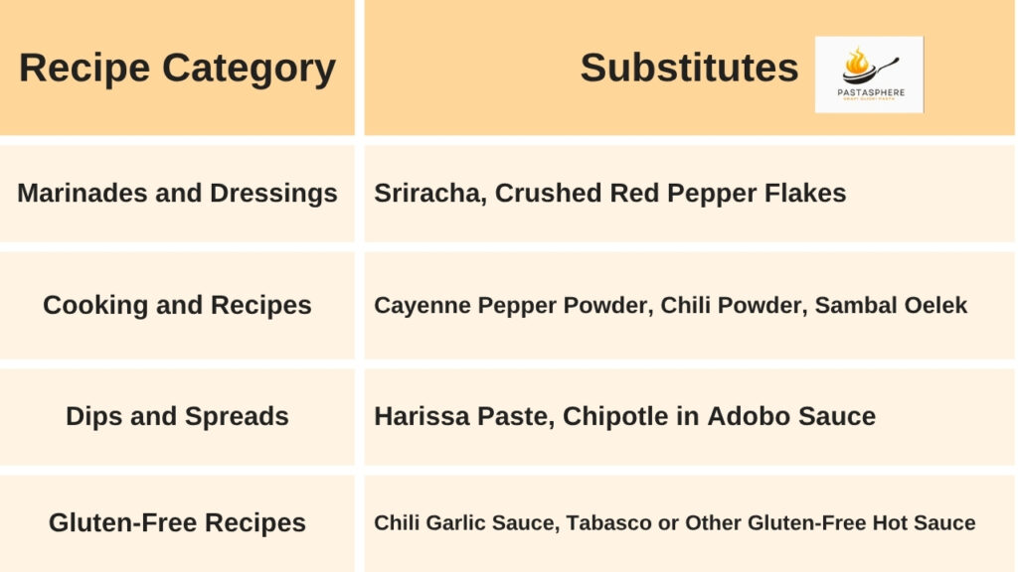
Task: Click the Chili Garlic Sauce text
Action: click(x=466, y=522)
